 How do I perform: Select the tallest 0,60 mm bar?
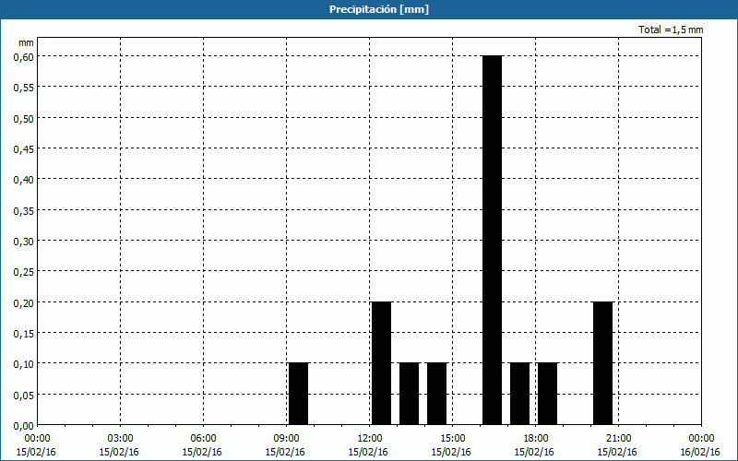click(x=493, y=240)
